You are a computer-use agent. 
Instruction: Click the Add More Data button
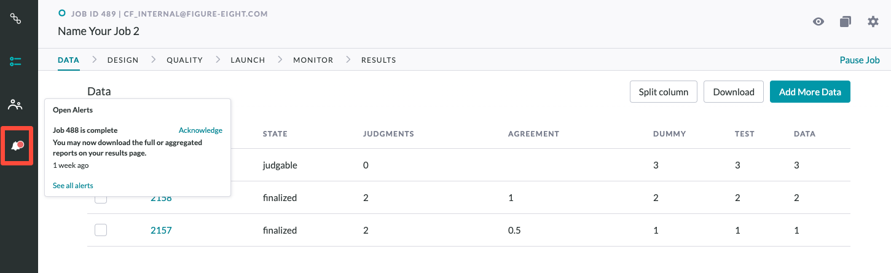coord(810,92)
